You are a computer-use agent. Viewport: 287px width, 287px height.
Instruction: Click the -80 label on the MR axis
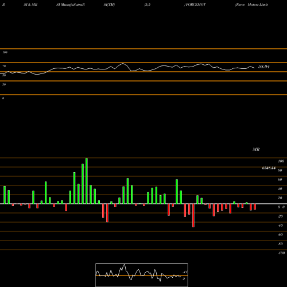point(280,244)
